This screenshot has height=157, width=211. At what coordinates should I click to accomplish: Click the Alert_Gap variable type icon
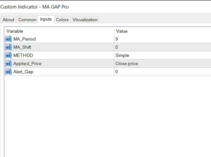tap(8, 72)
